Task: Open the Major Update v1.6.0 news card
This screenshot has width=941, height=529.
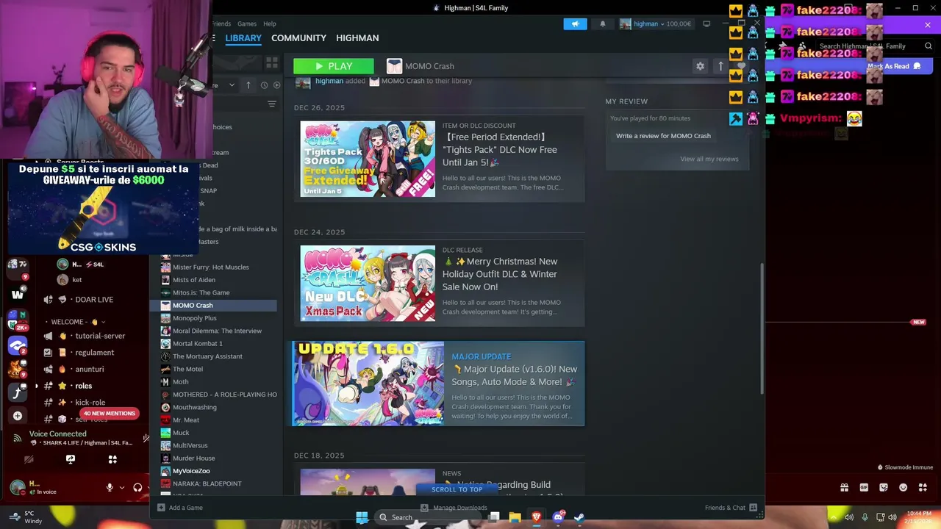Action: coord(438,384)
